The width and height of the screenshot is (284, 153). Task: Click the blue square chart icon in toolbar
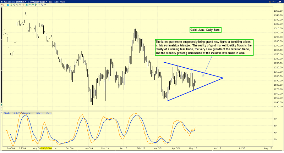[8, 5]
